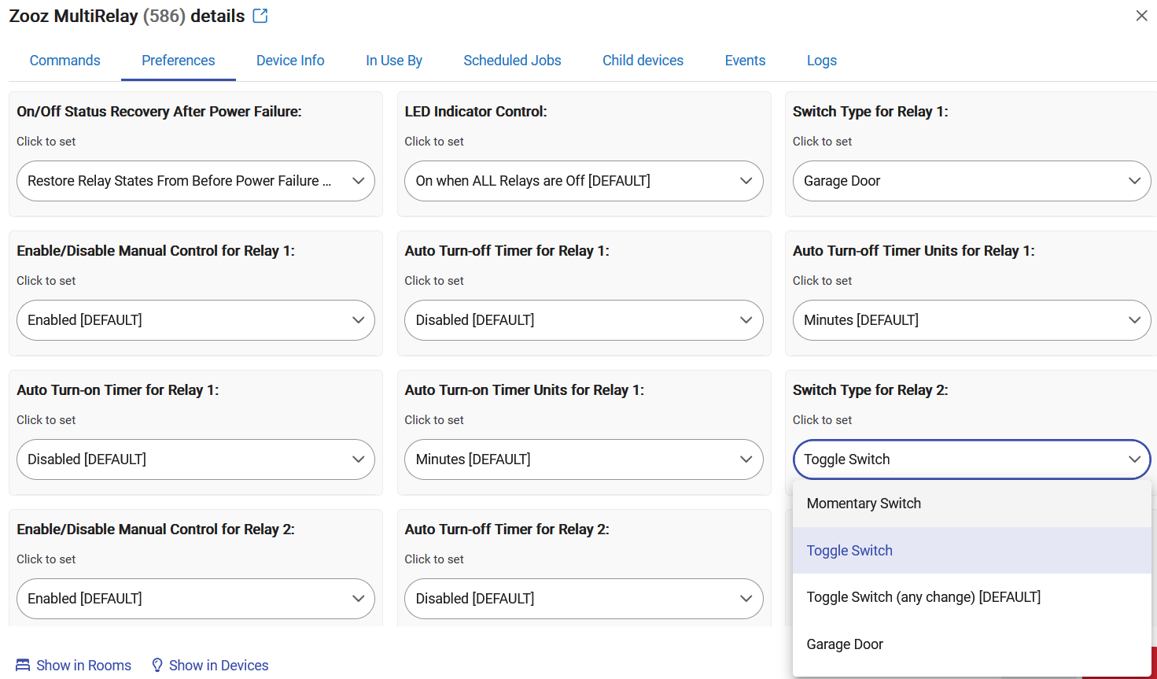Click the Show in Rooms link text

tap(84, 666)
